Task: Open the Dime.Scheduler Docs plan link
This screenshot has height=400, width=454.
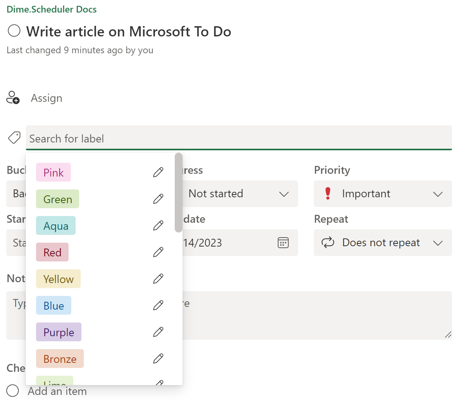Action: pyautogui.click(x=52, y=9)
